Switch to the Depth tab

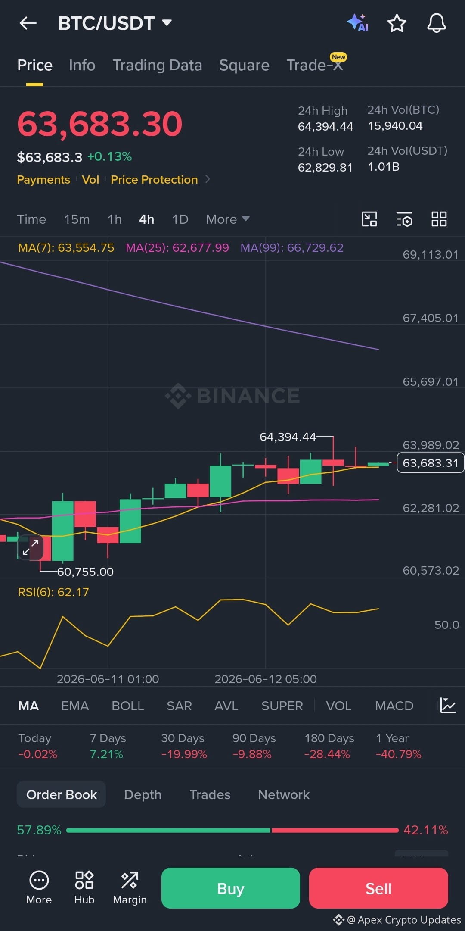click(143, 794)
